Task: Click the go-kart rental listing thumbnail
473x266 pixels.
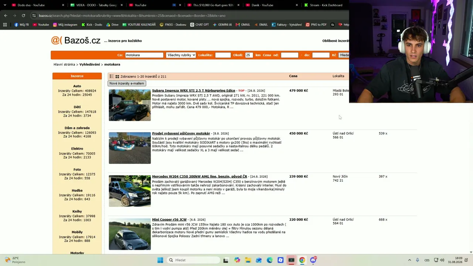Action: (x=130, y=148)
